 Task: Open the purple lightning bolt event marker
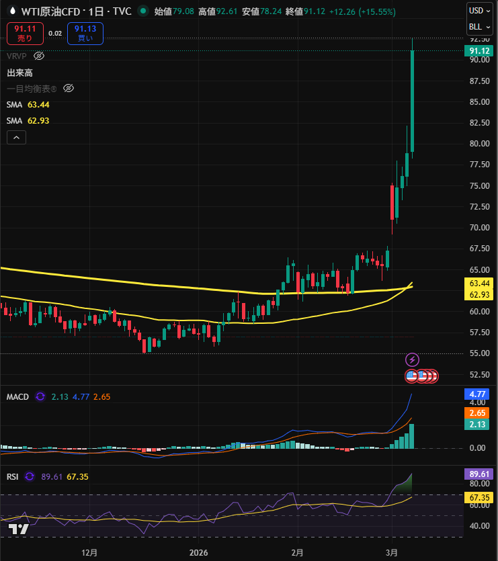click(x=413, y=359)
